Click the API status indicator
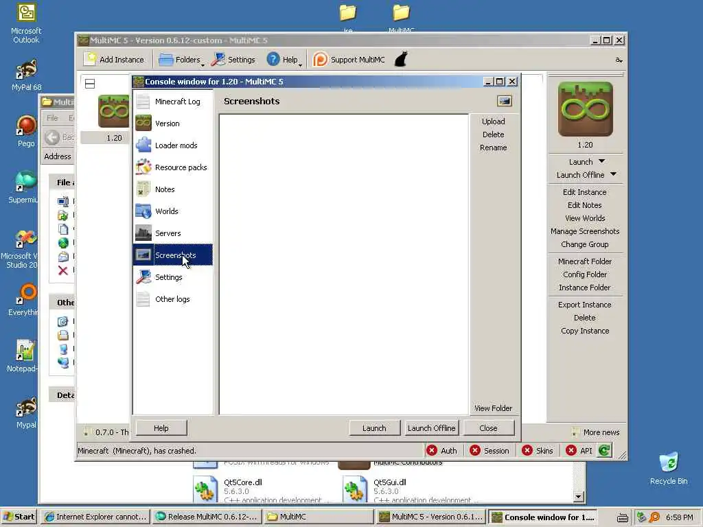 579,451
